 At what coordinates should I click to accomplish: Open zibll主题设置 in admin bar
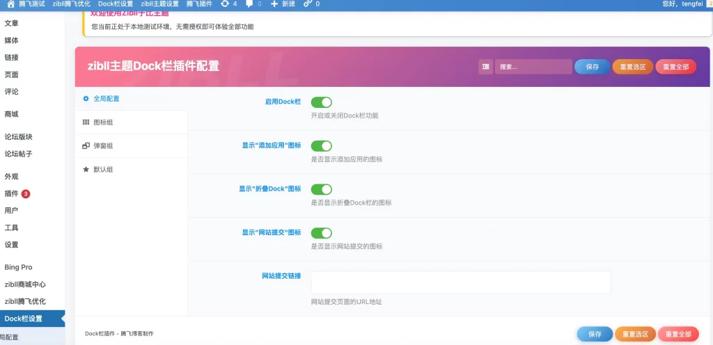click(x=159, y=3)
